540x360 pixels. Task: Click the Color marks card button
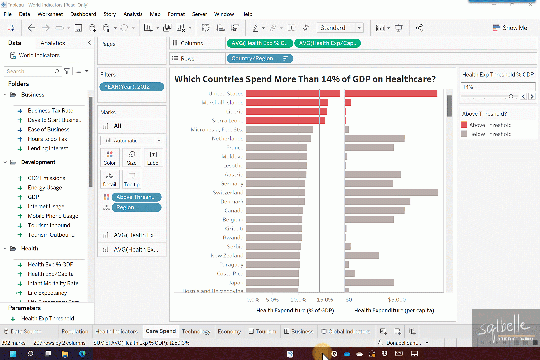(110, 157)
